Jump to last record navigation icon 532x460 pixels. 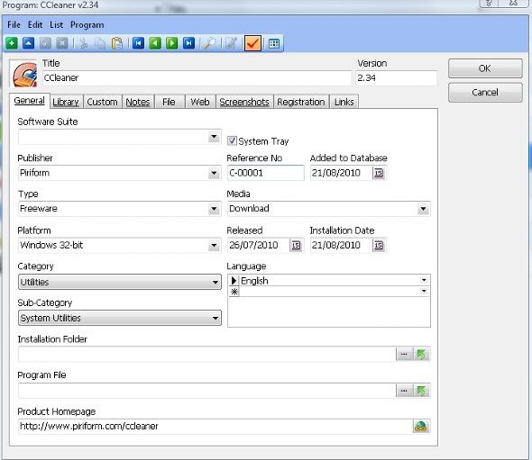coord(188,43)
